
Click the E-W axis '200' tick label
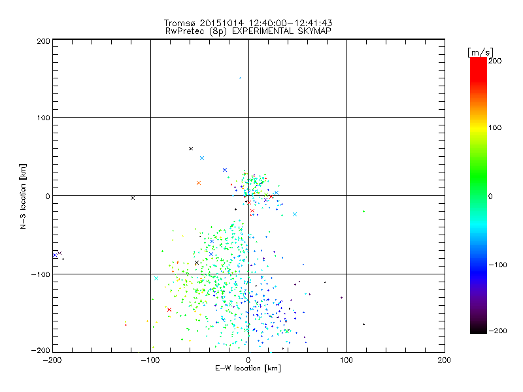pyautogui.click(x=444, y=360)
